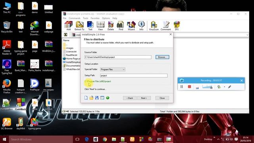This screenshot has width=254, height=143.
Task: Click the Back button in InstallSimple
Action: tap(130, 98)
